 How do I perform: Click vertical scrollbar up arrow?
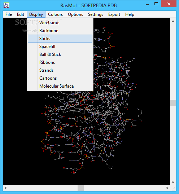(x=173, y=21)
